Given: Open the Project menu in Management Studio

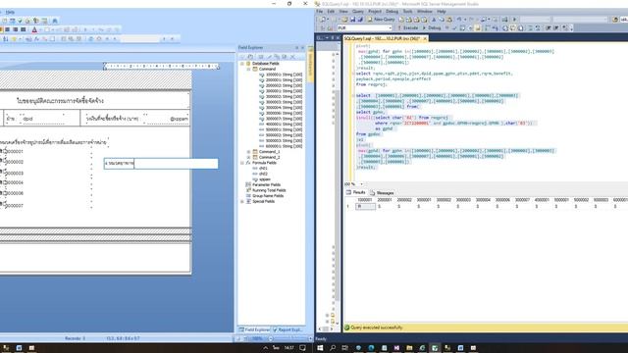Looking at the screenshot, I should click(375, 12).
